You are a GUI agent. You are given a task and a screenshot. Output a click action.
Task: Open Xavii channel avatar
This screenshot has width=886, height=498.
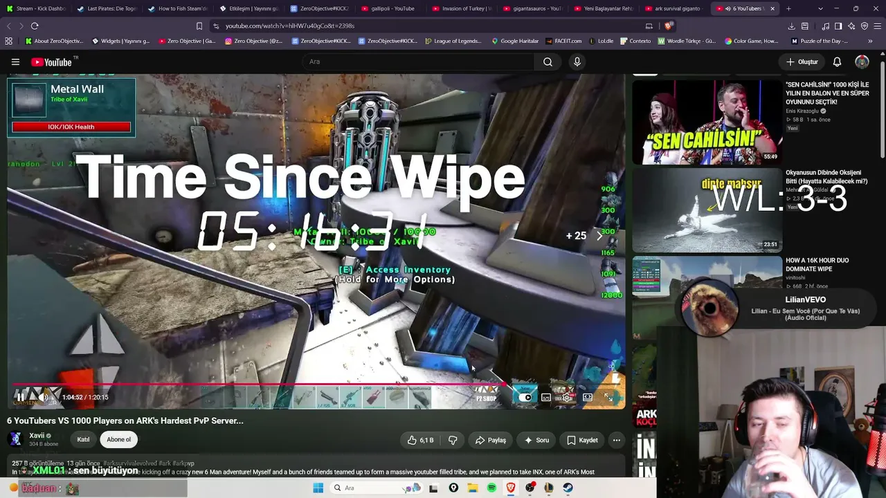(x=15, y=439)
